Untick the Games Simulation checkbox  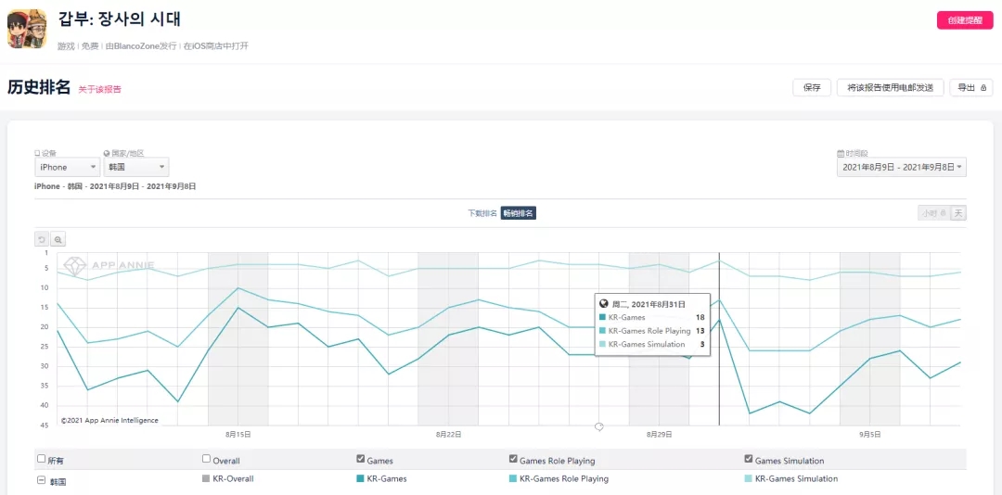[749, 459]
